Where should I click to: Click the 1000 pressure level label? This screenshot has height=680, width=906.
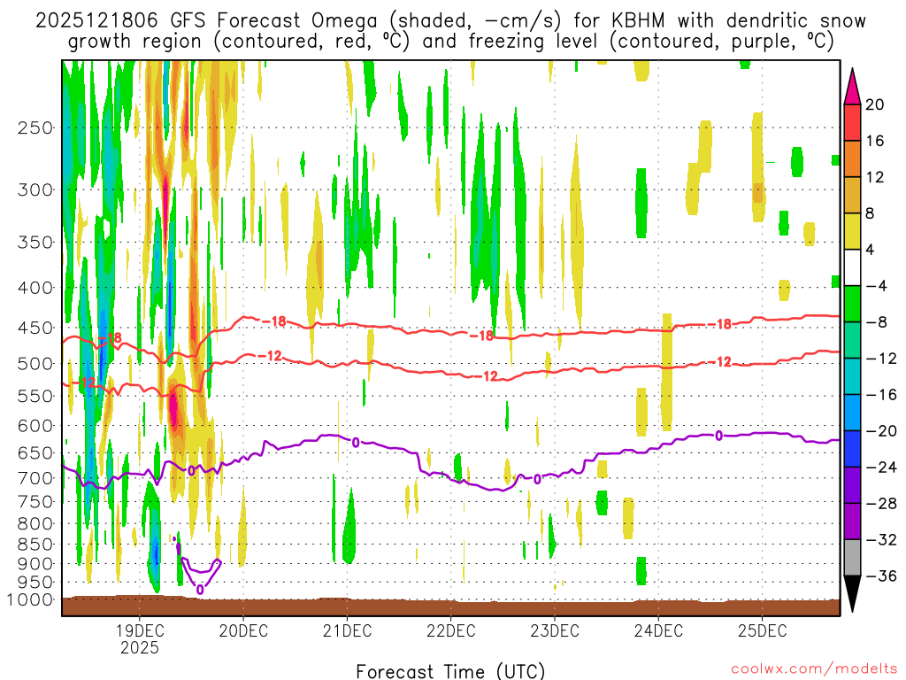click(31, 600)
